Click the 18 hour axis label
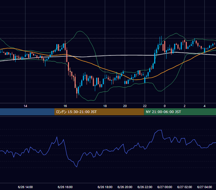 pyautogui.click(x=105, y=106)
